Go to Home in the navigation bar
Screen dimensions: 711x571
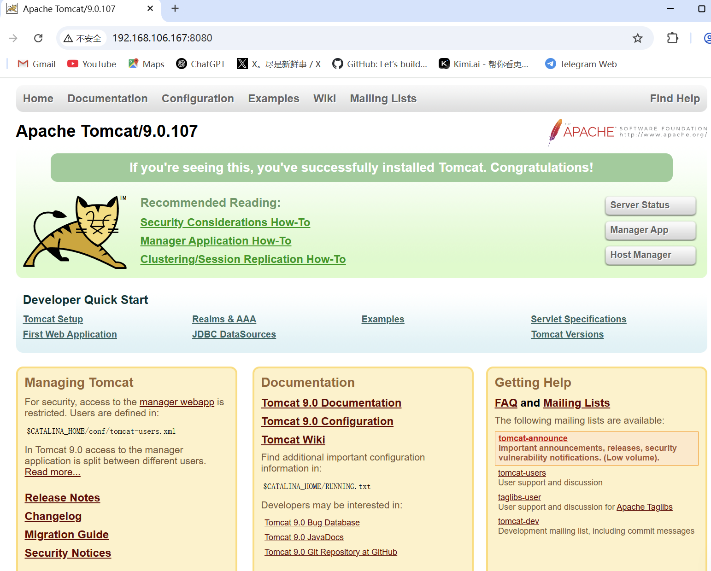tap(38, 99)
